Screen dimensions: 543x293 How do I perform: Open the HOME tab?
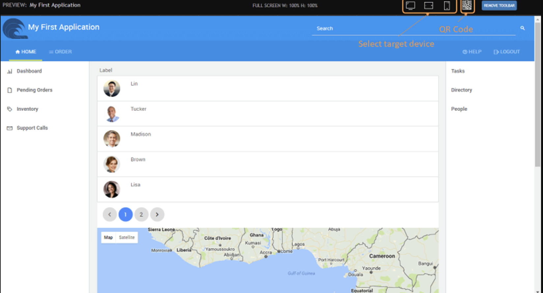[x=26, y=52]
